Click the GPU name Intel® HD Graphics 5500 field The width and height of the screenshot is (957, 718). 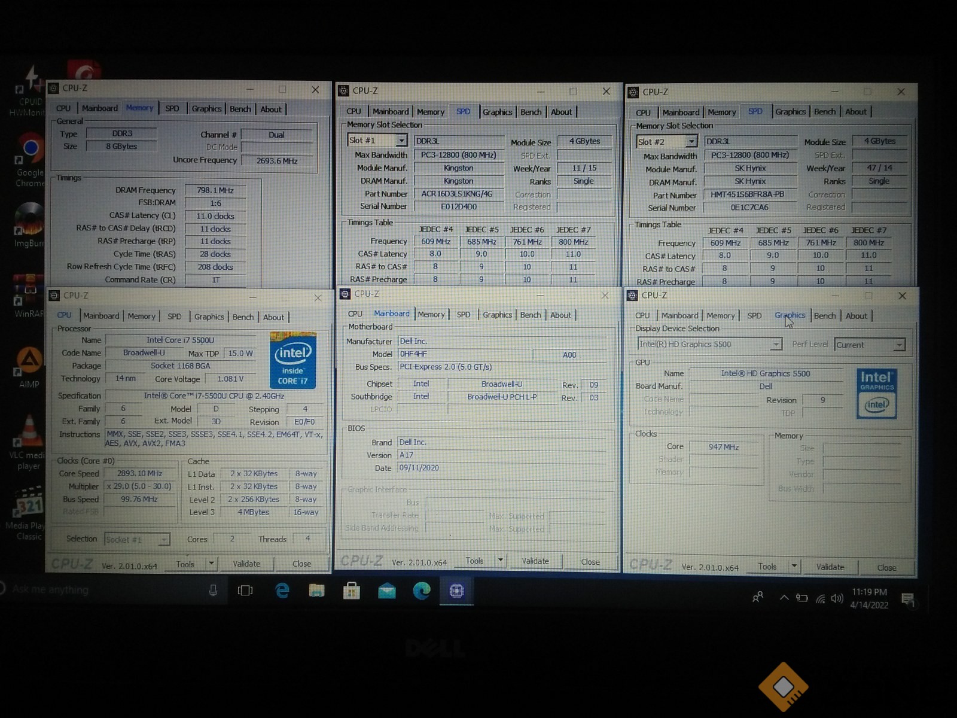[766, 373]
